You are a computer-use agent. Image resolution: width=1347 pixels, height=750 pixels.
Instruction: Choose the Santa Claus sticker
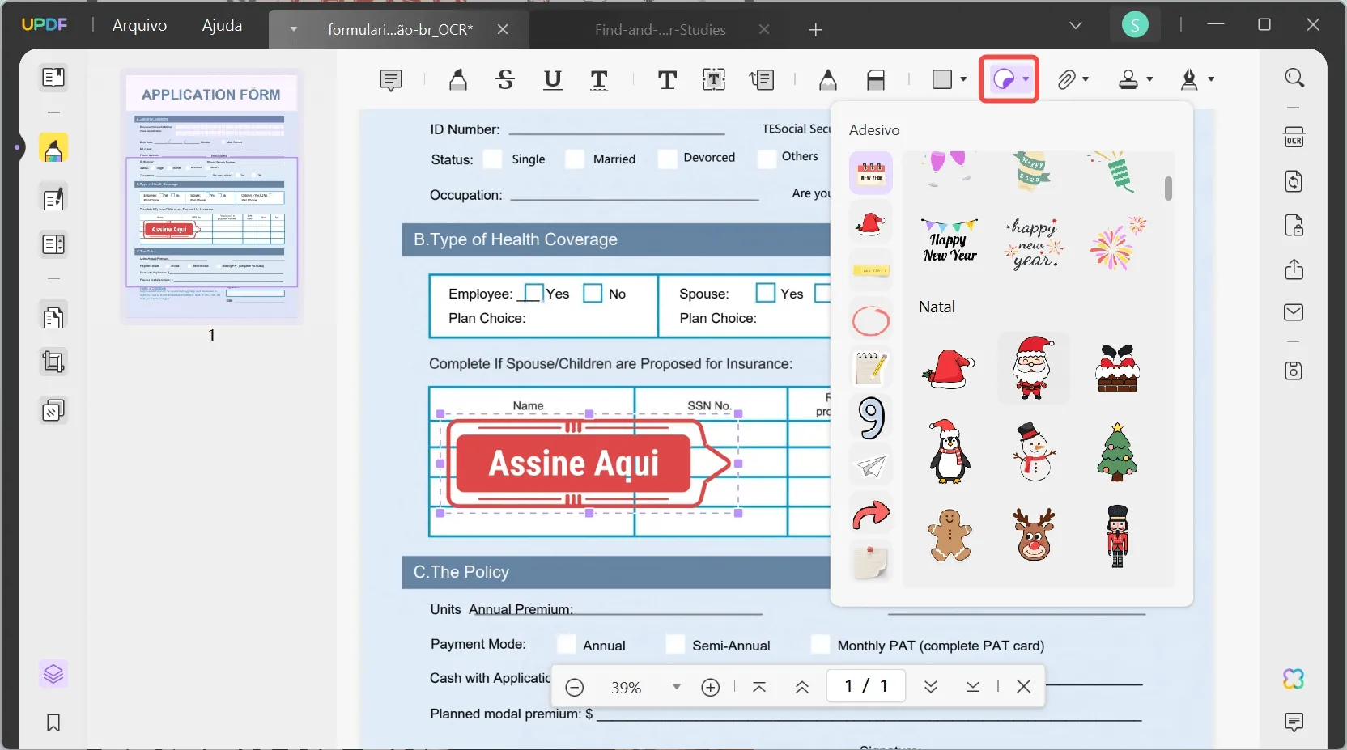pos(1033,368)
